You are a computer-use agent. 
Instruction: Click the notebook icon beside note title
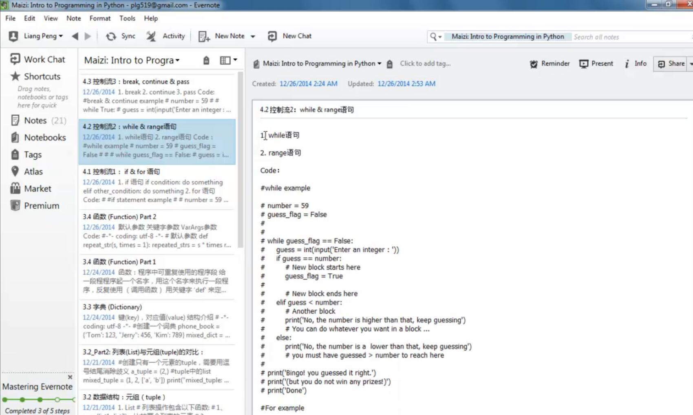pos(256,64)
